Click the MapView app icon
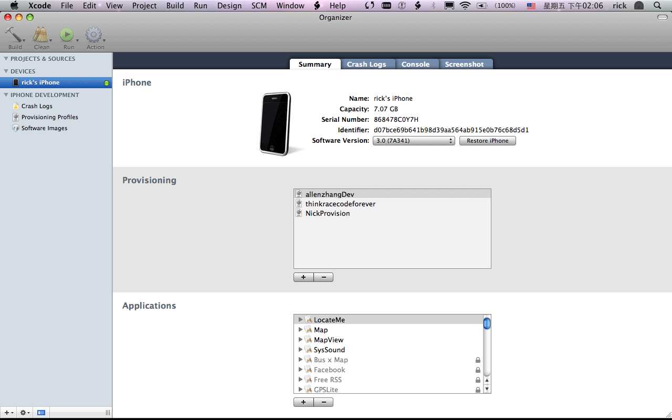 308,340
